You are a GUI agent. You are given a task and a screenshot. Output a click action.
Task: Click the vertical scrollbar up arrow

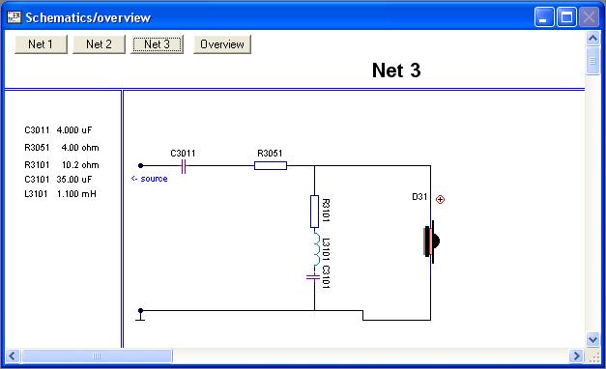[592, 38]
